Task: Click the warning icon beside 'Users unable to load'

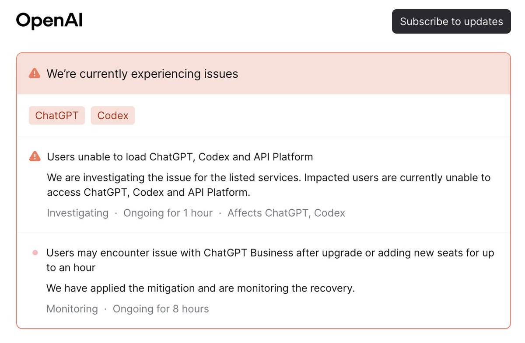Action: [x=35, y=156]
